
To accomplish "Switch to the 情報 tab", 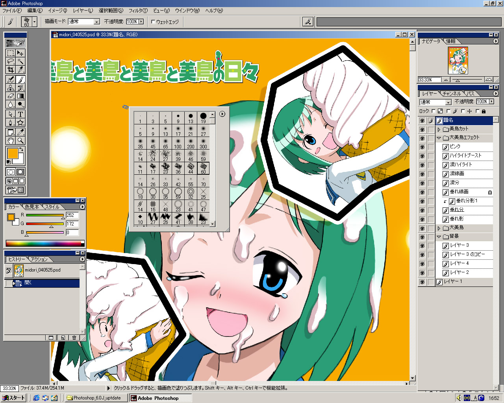I will click(451, 41).
